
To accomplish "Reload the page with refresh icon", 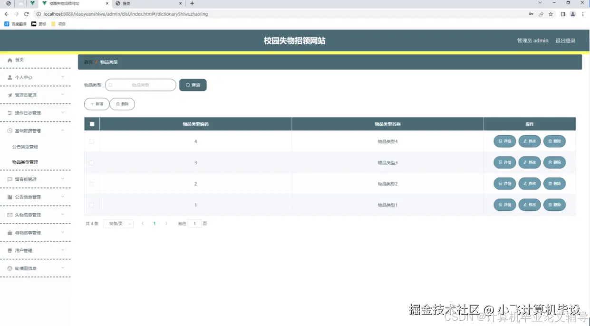I will pyautogui.click(x=27, y=14).
